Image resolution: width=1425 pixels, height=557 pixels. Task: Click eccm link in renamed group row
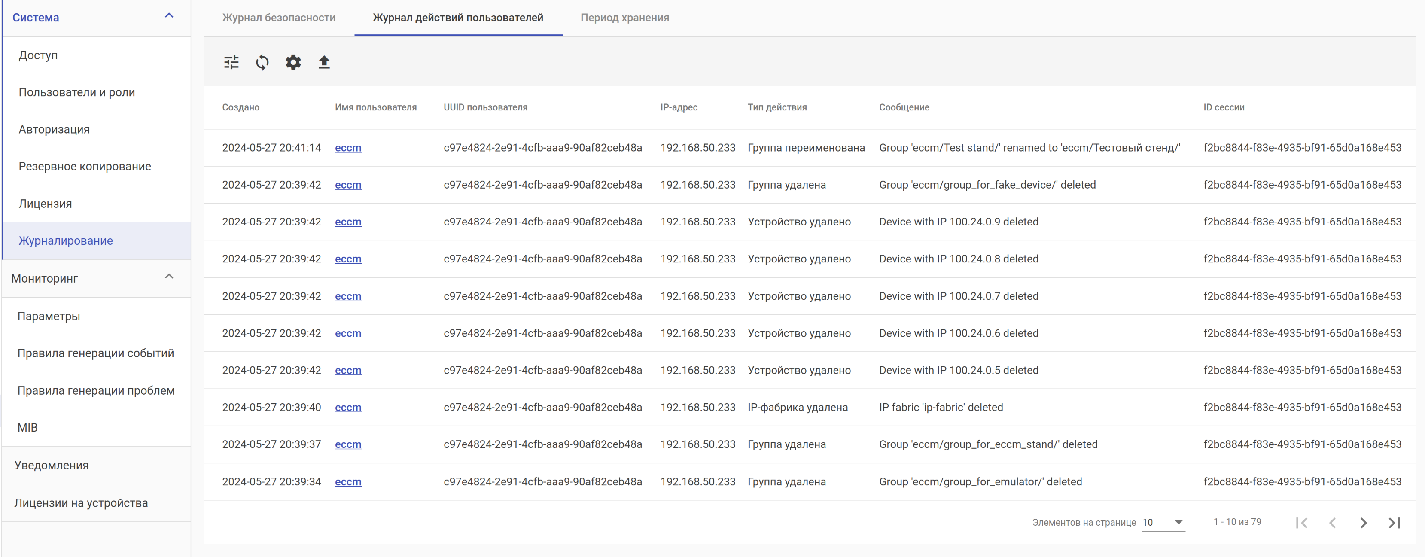[348, 148]
